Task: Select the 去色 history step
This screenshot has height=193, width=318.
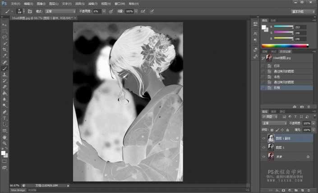Action: 277,77
